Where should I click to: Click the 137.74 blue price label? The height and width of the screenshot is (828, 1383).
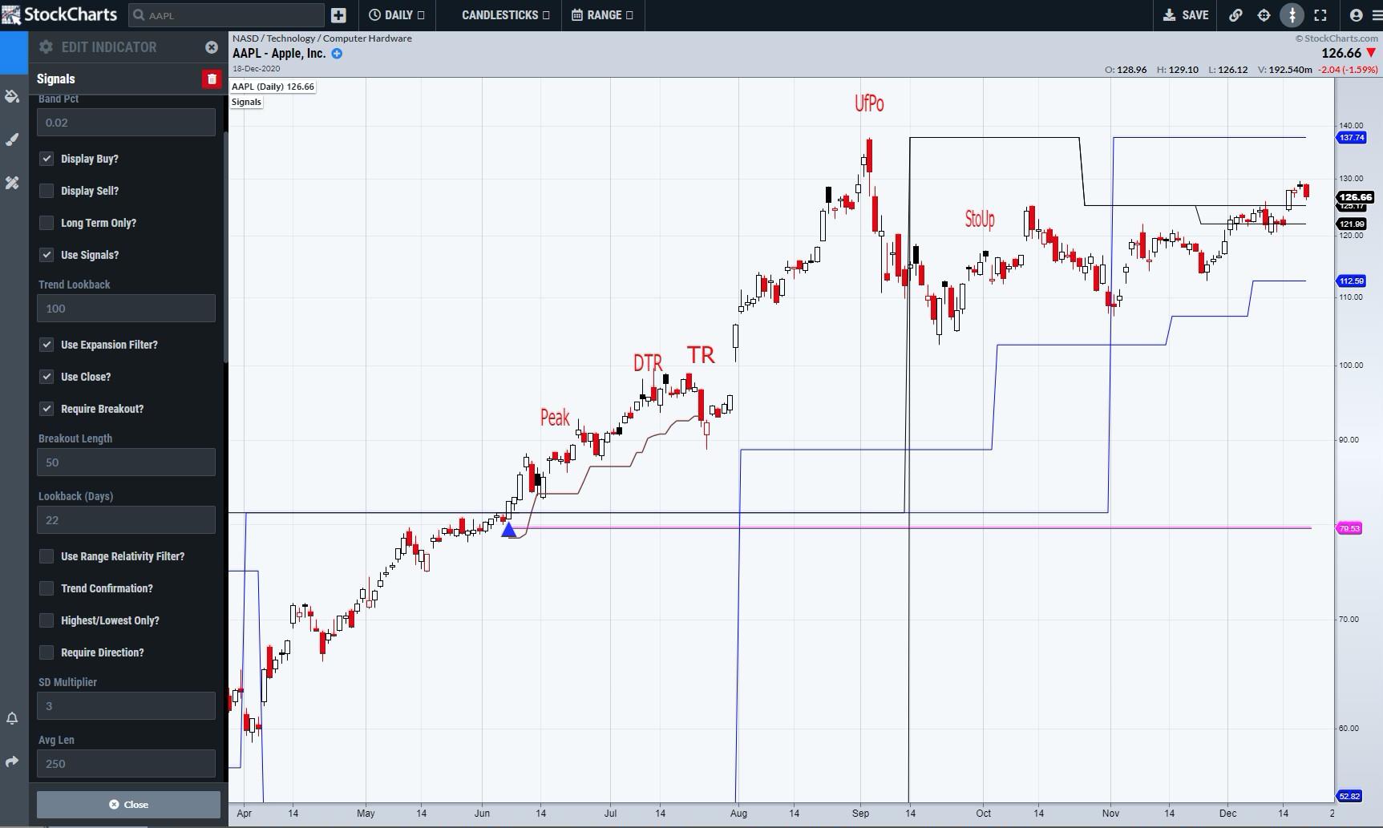tap(1351, 138)
